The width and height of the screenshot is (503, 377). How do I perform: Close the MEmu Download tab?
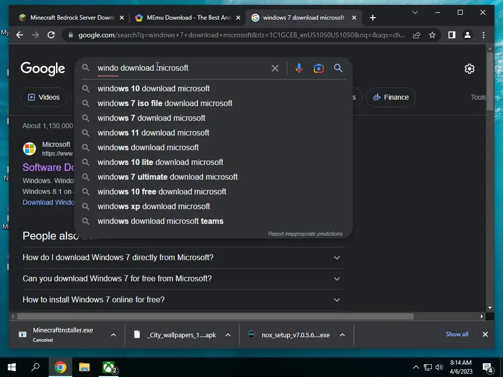[x=238, y=18]
